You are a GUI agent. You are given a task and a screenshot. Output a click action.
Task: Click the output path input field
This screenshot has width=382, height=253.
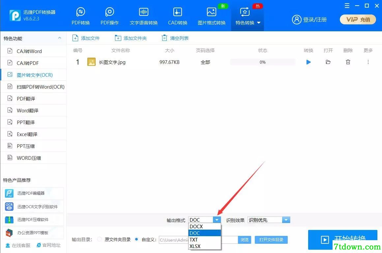pos(198,240)
